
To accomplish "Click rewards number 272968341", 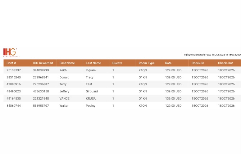I will click(x=41, y=77).
